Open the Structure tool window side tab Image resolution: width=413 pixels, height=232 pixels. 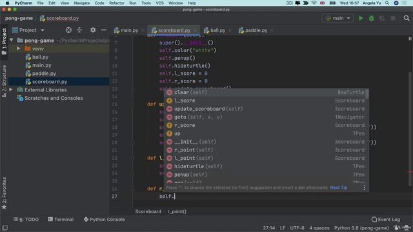4,81
